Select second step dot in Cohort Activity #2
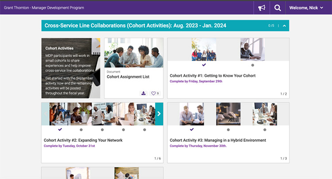Screen dimensions: 332x179 81,130
